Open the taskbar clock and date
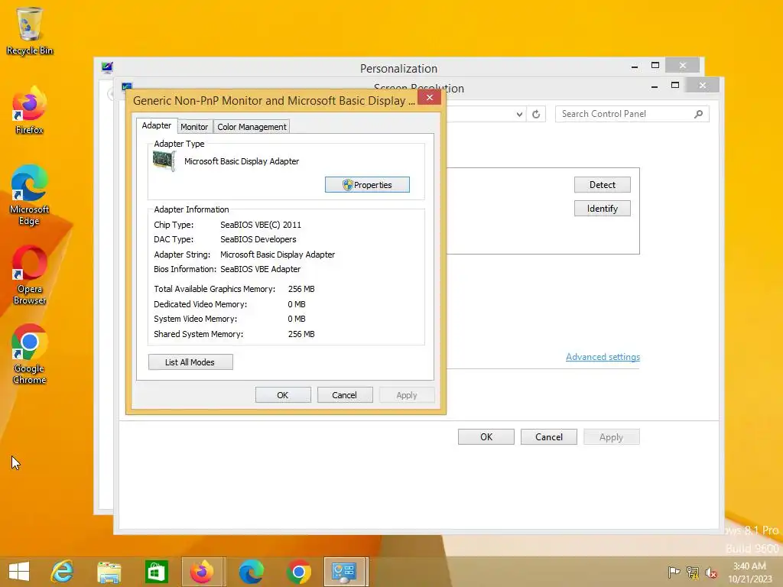Image resolution: width=783 pixels, height=587 pixels. pyautogui.click(x=749, y=572)
